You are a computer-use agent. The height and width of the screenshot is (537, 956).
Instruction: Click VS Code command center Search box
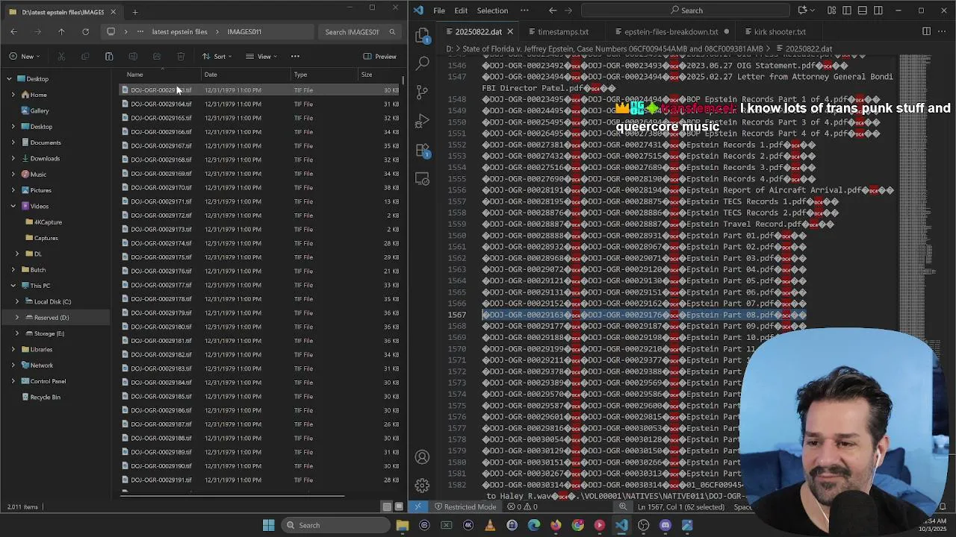coord(686,10)
